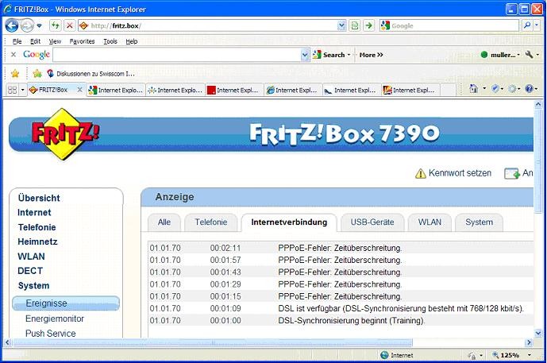Click the Google toolbar wrench settings icon

530,55
